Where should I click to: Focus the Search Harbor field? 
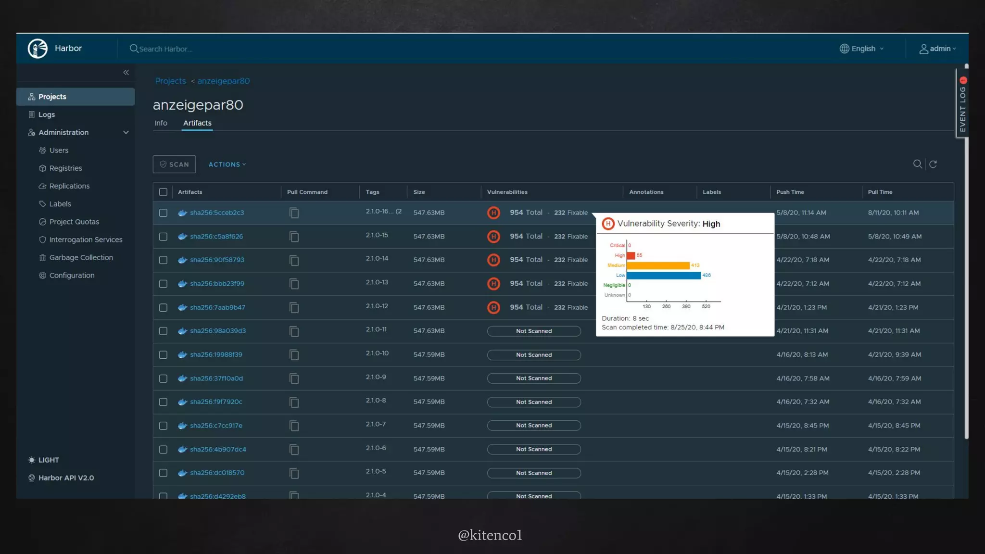pos(165,49)
